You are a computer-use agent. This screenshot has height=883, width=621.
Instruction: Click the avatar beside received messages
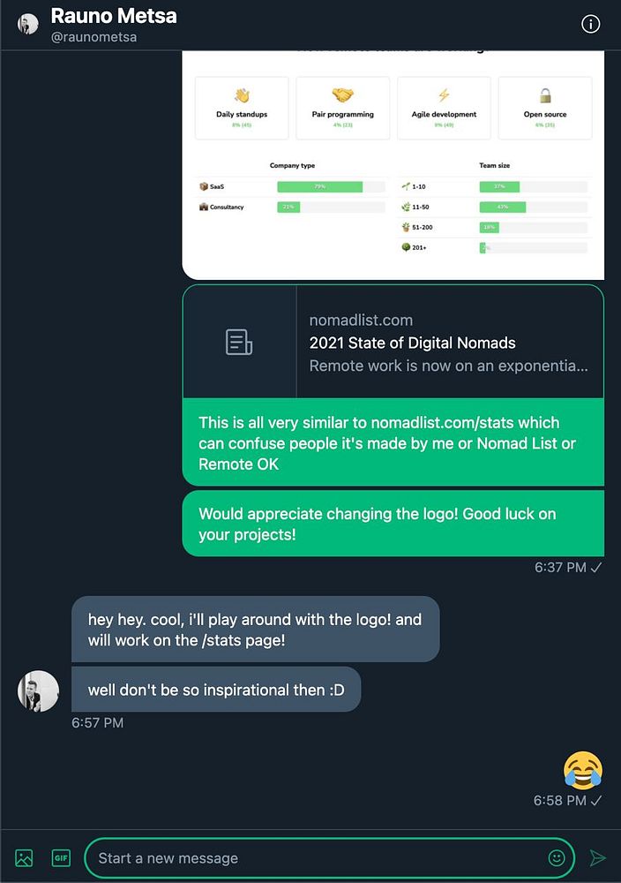(x=38, y=691)
